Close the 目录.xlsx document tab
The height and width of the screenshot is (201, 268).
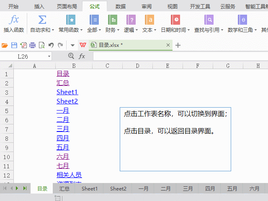(168, 45)
